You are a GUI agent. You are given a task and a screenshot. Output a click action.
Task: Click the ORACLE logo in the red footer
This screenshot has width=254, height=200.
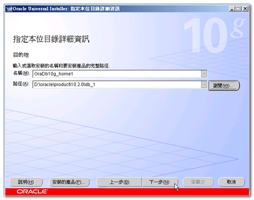(x=32, y=192)
